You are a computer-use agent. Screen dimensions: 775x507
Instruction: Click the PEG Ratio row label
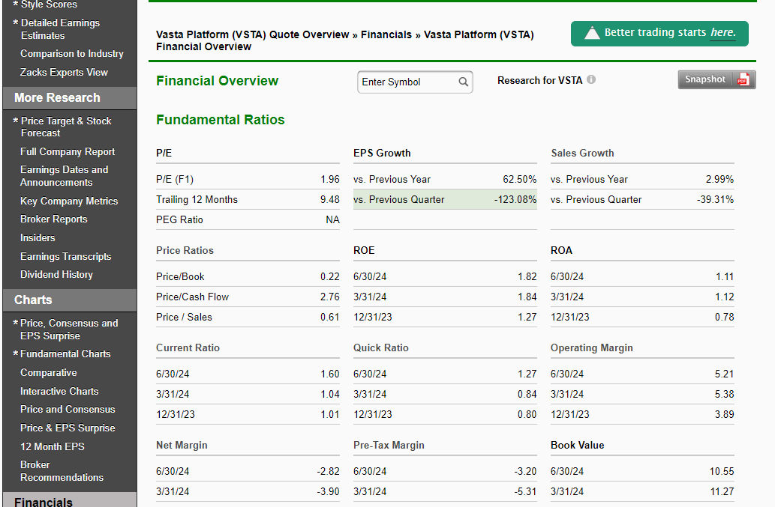pyautogui.click(x=179, y=220)
